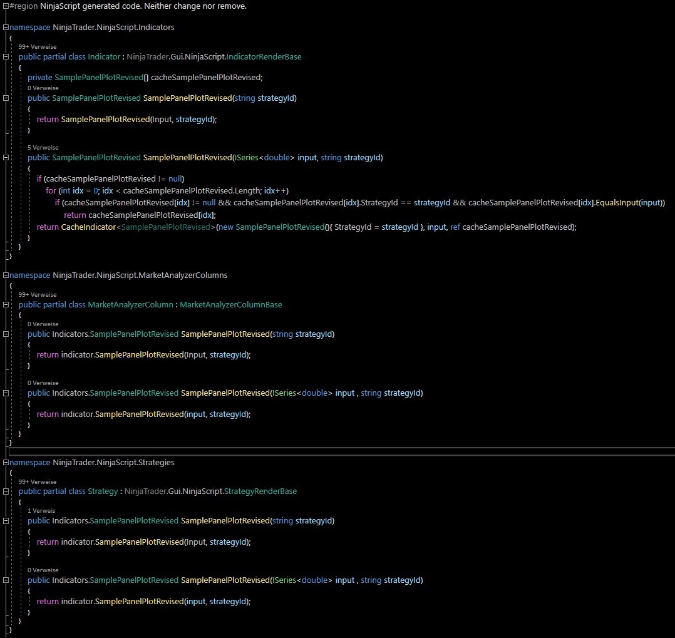Collapse the MarketAnalyzerColumn class block
This screenshot has height=638, width=675.
coord(6,305)
